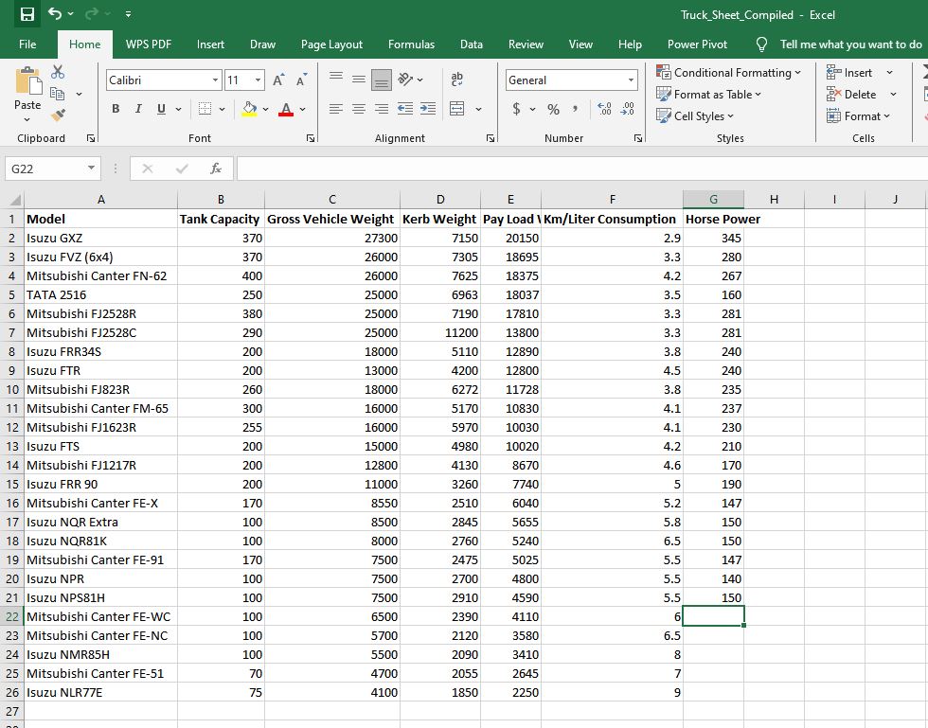
Task: Click cell containing TATA 2516
Action: (x=100, y=294)
